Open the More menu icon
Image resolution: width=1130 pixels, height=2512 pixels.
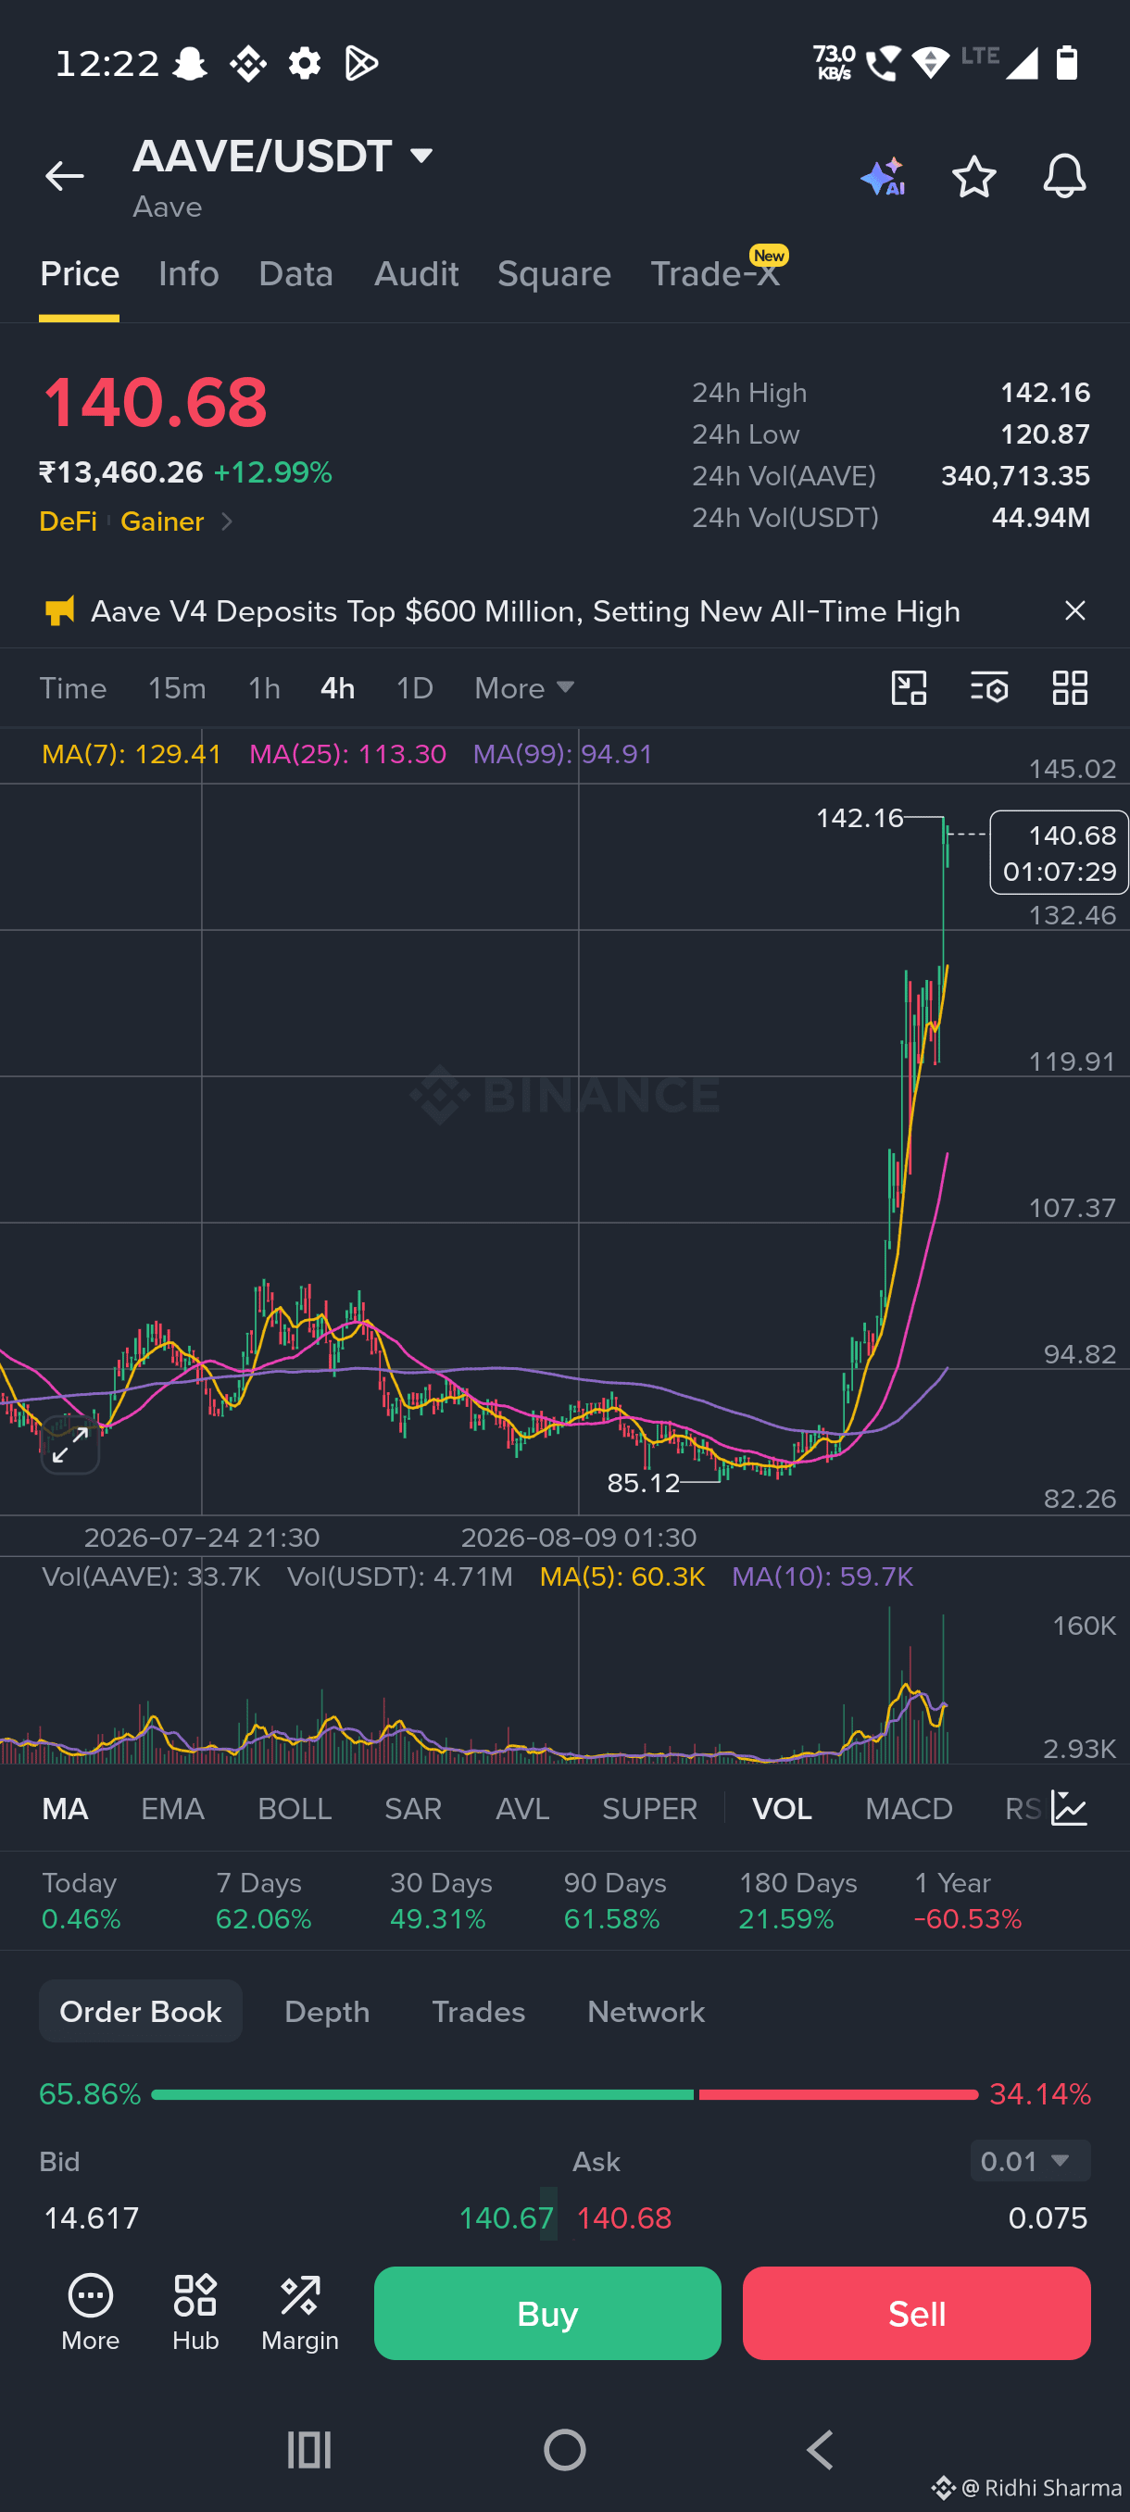(91, 2311)
